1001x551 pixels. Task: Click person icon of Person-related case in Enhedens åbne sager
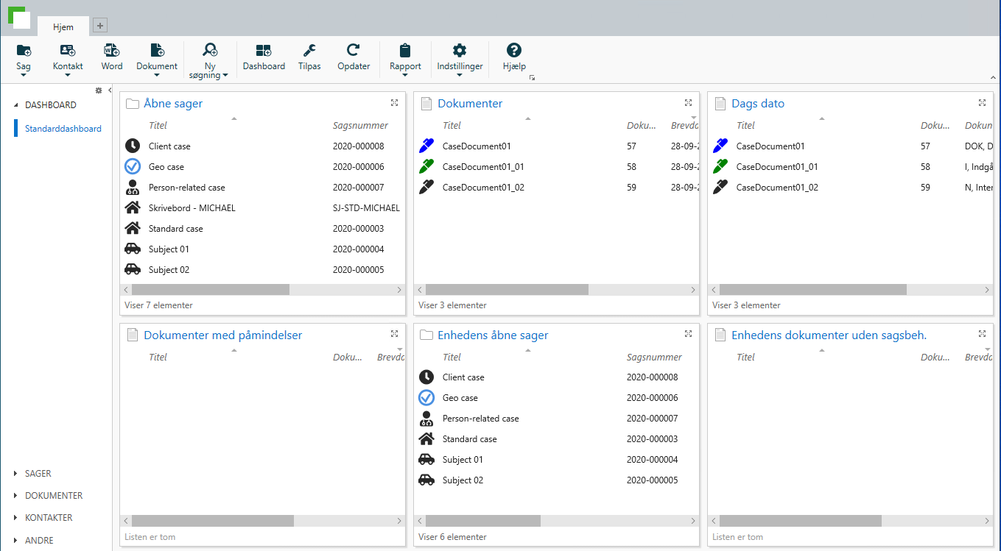pyautogui.click(x=426, y=419)
